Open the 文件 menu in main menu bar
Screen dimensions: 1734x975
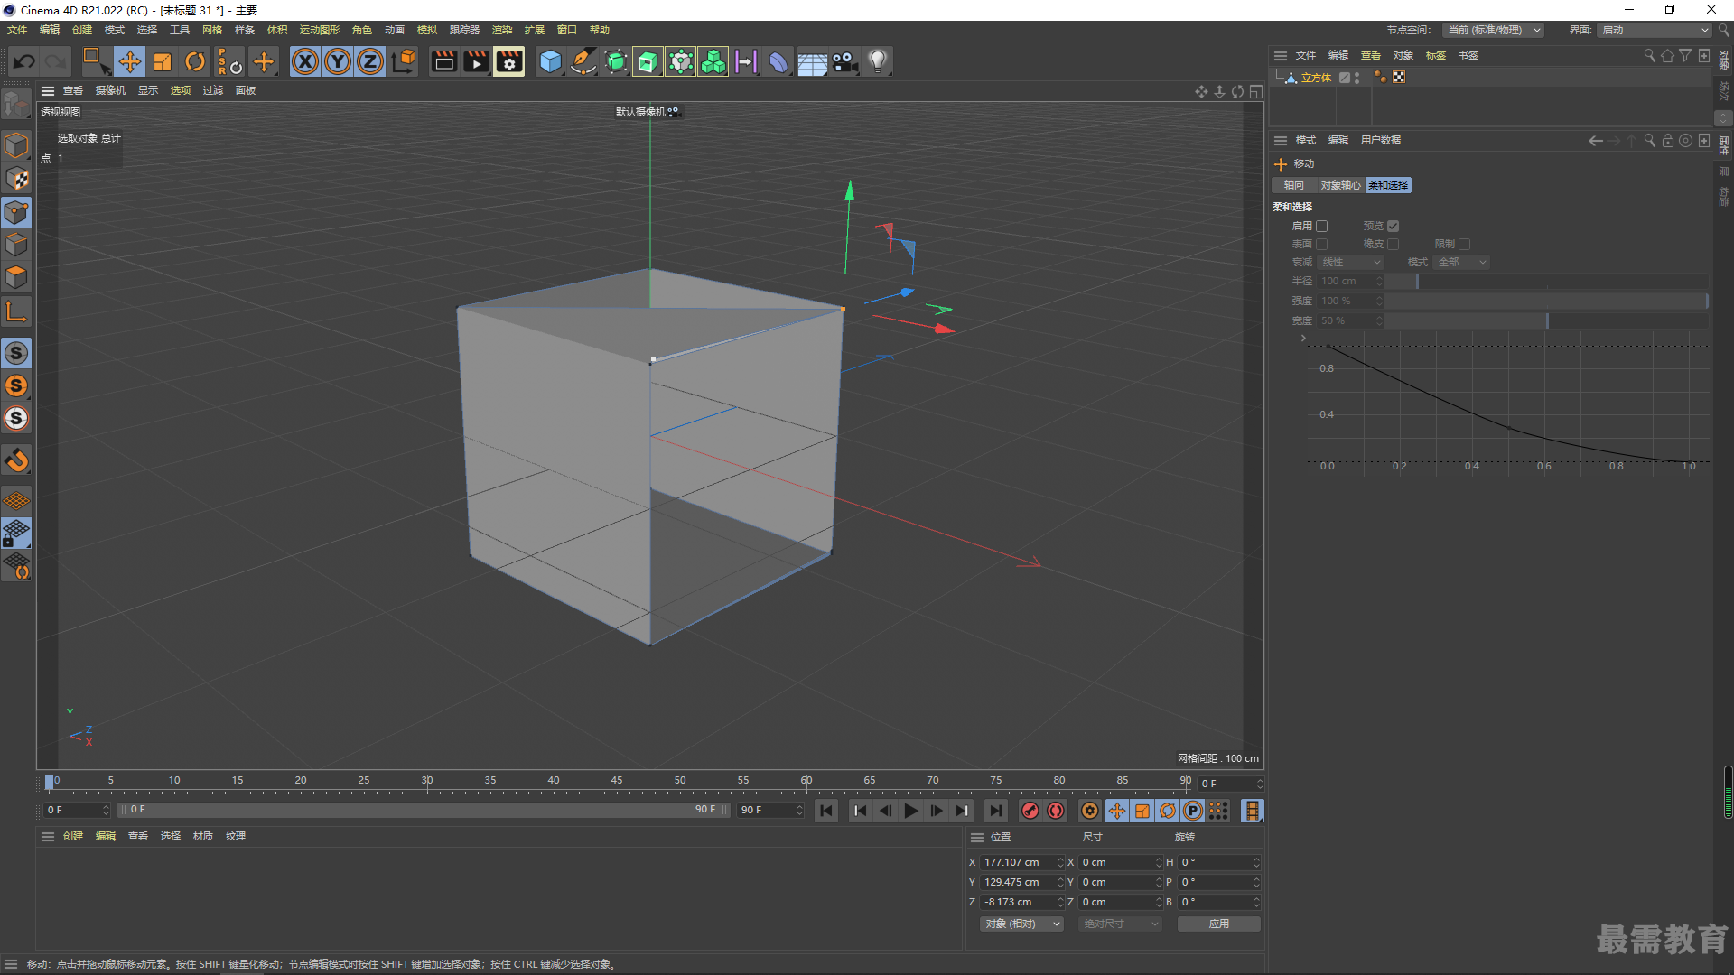pos(17,30)
